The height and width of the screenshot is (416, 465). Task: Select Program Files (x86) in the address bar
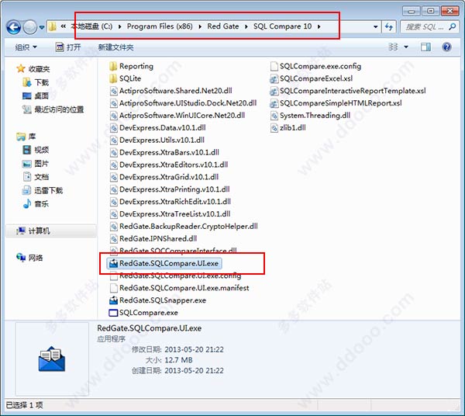(x=160, y=26)
